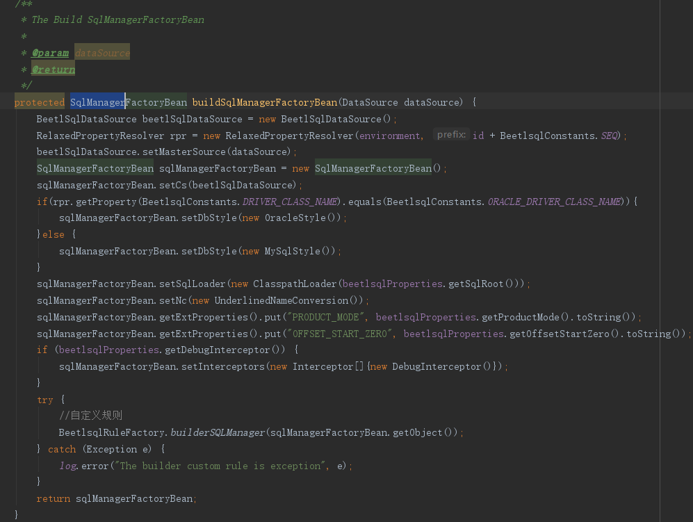Click the @return Javadoc tag
The width and height of the screenshot is (693, 522).
(53, 70)
